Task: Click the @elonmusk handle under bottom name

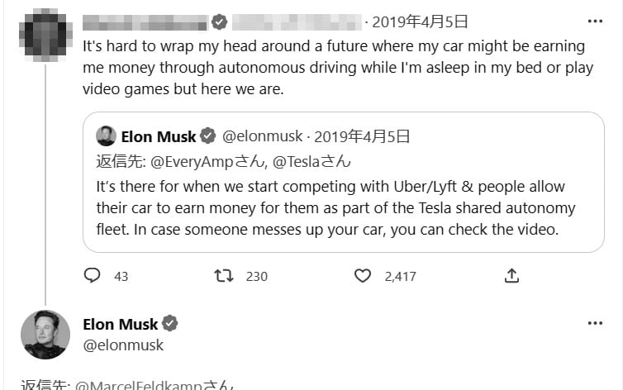Action: click(123, 345)
